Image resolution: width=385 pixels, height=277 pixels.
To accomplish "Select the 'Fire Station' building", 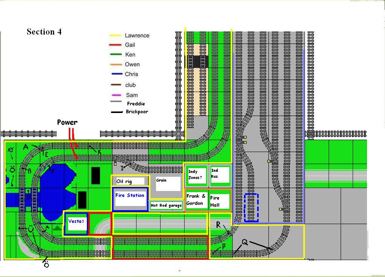I will click(x=130, y=199).
